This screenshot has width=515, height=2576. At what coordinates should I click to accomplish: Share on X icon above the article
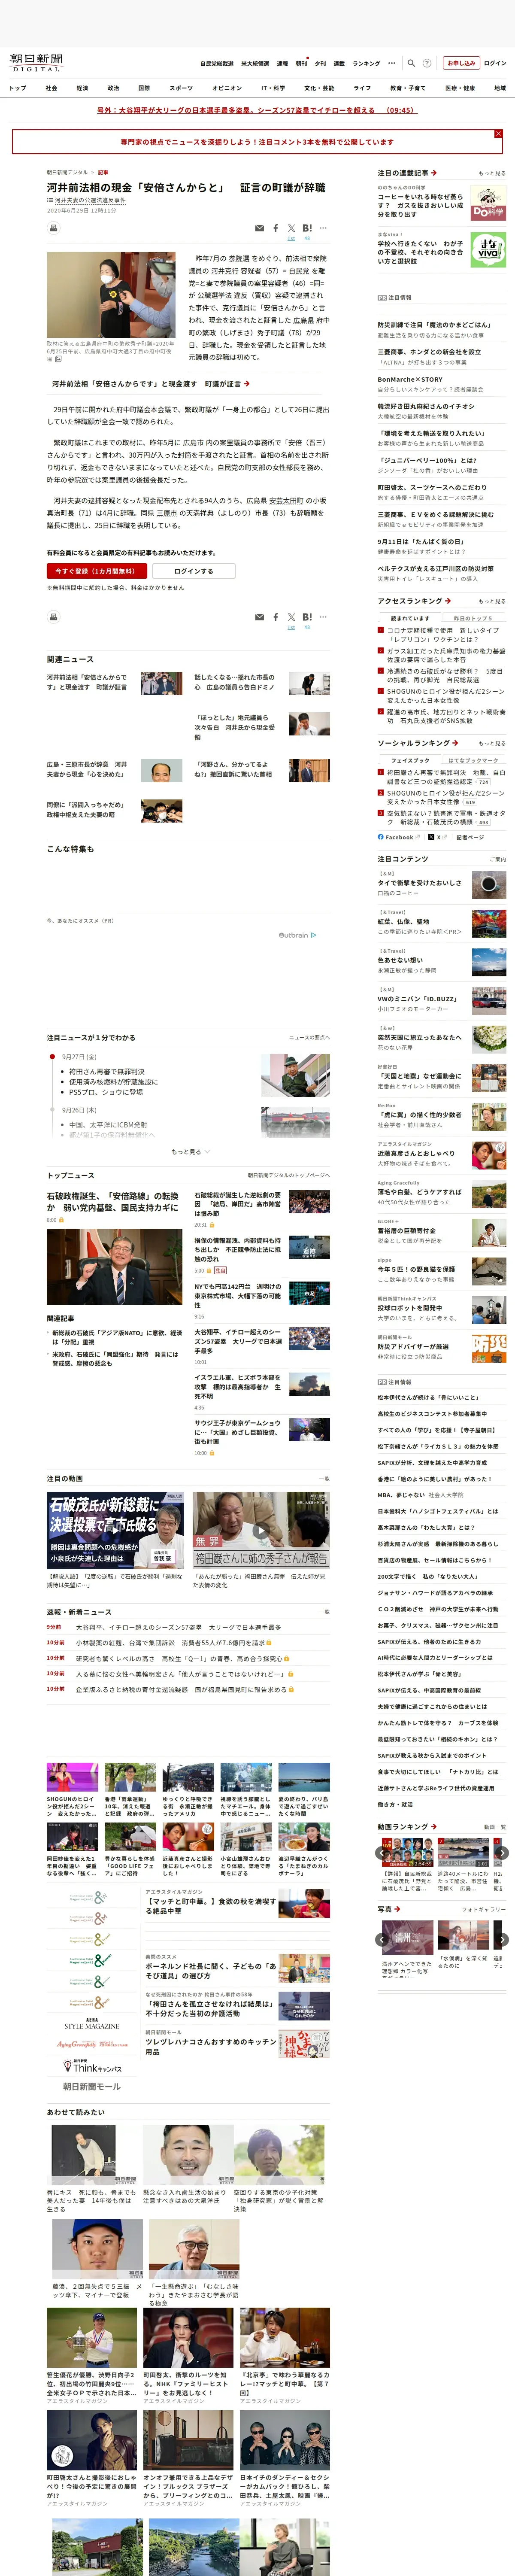291,228
